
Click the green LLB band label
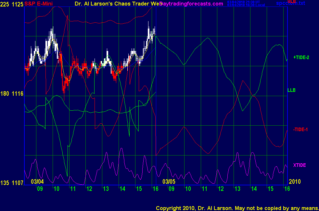291,90
